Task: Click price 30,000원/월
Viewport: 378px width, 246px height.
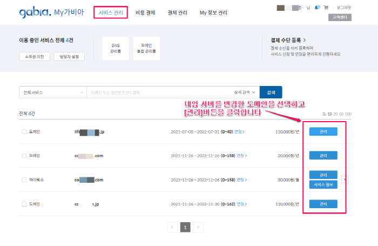Action: [x=288, y=180]
